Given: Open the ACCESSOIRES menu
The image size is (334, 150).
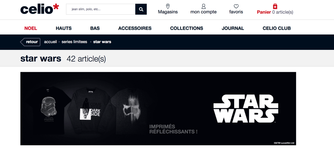Looking at the screenshot, I should click(135, 28).
